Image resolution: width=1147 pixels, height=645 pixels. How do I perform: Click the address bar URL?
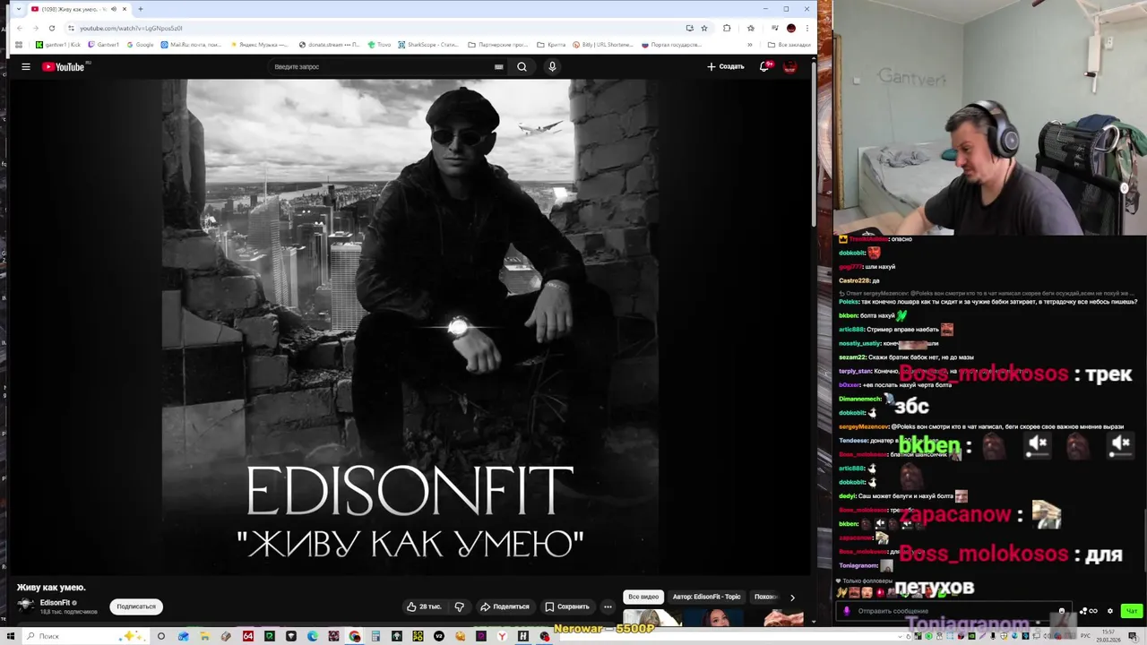coord(130,28)
